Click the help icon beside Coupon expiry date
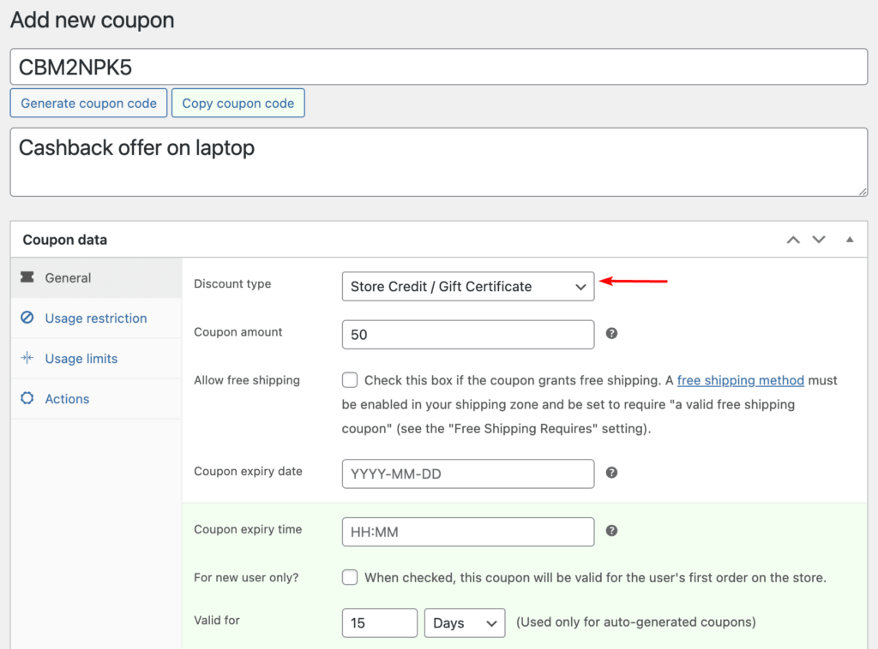This screenshot has height=649, width=878. pyautogui.click(x=611, y=473)
